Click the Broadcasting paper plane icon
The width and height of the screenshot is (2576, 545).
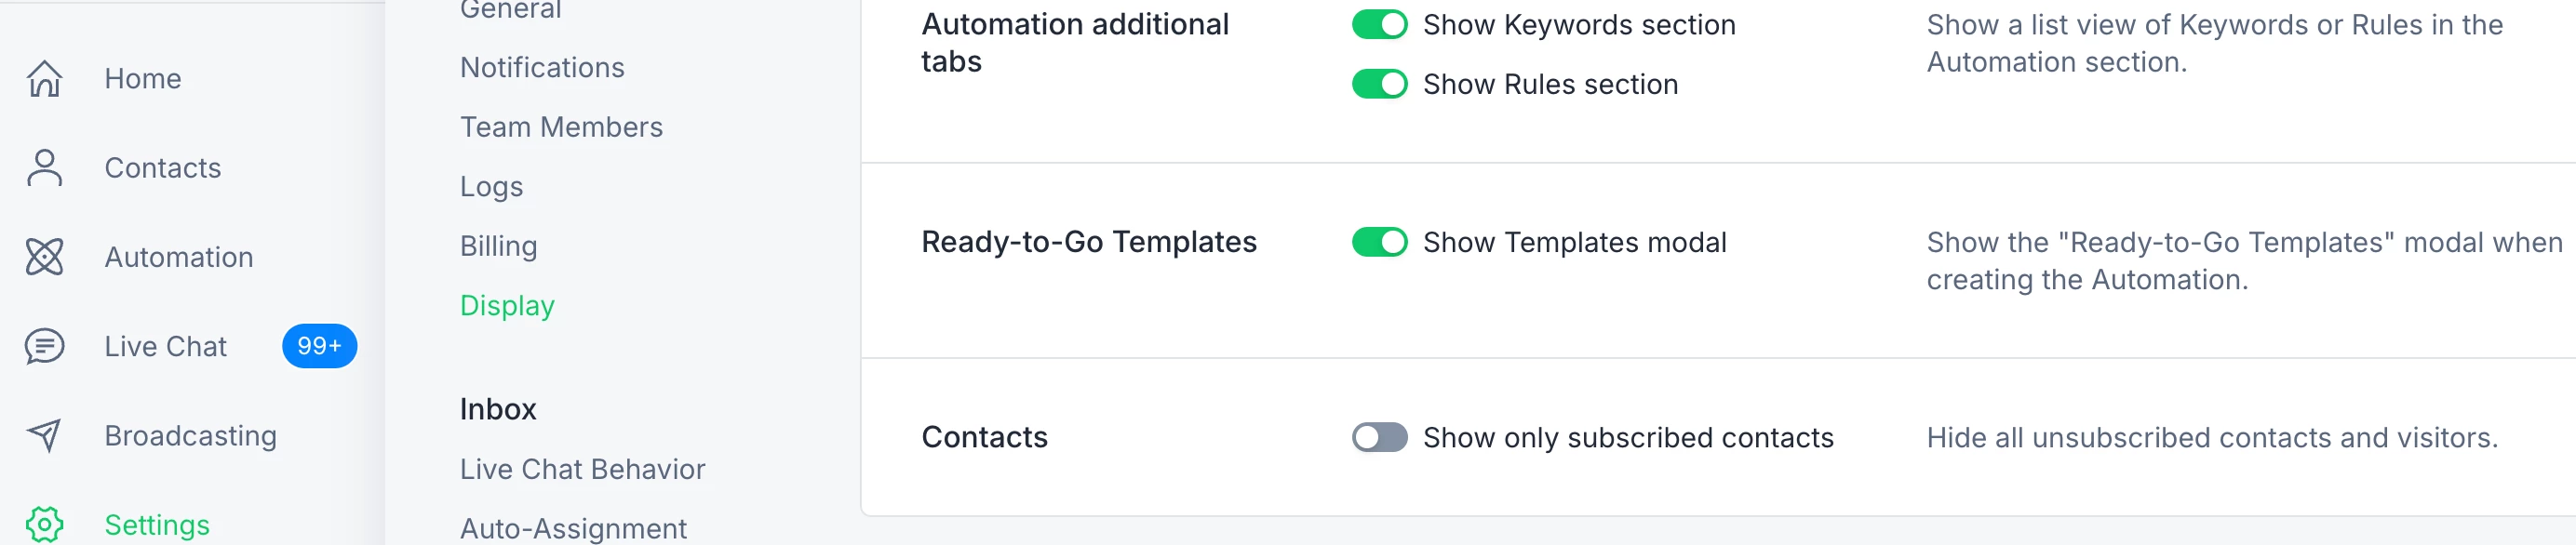pyautogui.click(x=45, y=435)
